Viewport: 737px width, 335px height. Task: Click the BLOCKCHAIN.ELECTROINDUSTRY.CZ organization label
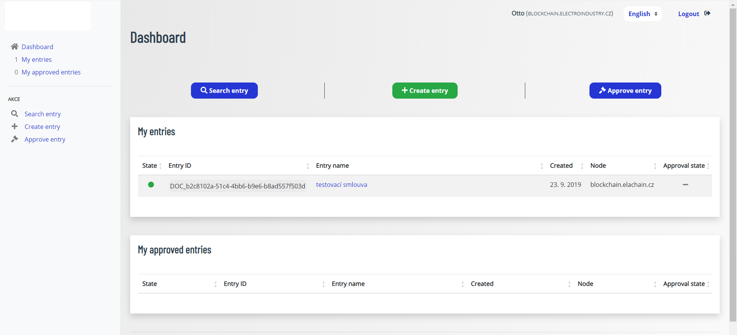pyautogui.click(x=569, y=14)
